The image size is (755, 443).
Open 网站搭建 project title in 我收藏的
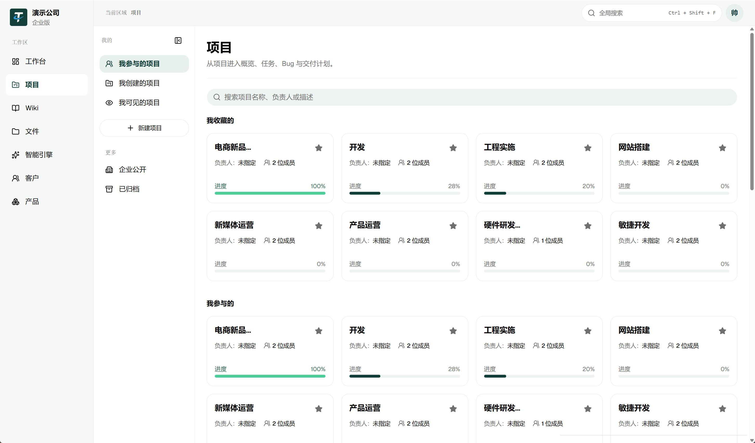coord(634,147)
